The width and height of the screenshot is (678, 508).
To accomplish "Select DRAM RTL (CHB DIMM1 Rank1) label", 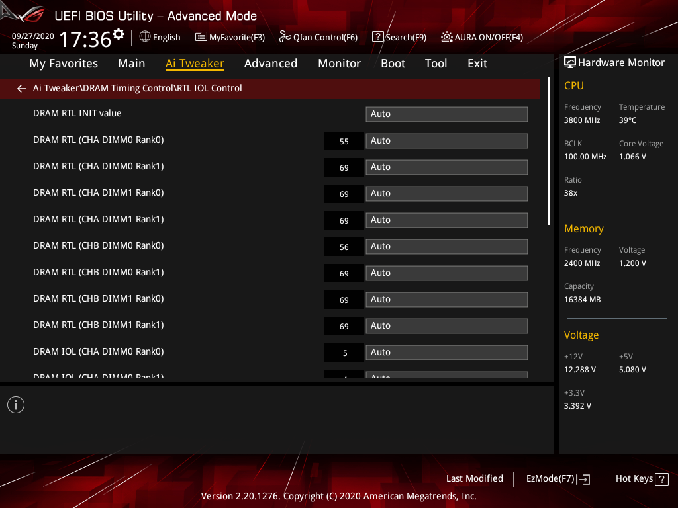I will point(99,325).
